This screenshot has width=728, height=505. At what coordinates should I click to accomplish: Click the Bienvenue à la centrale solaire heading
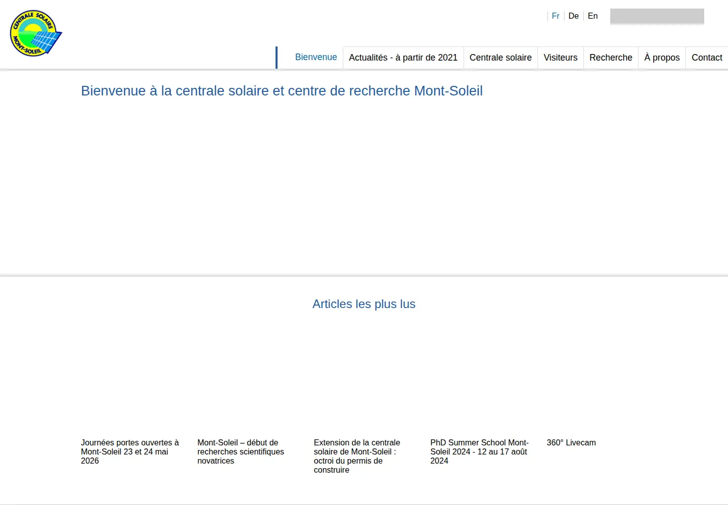[282, 91]
